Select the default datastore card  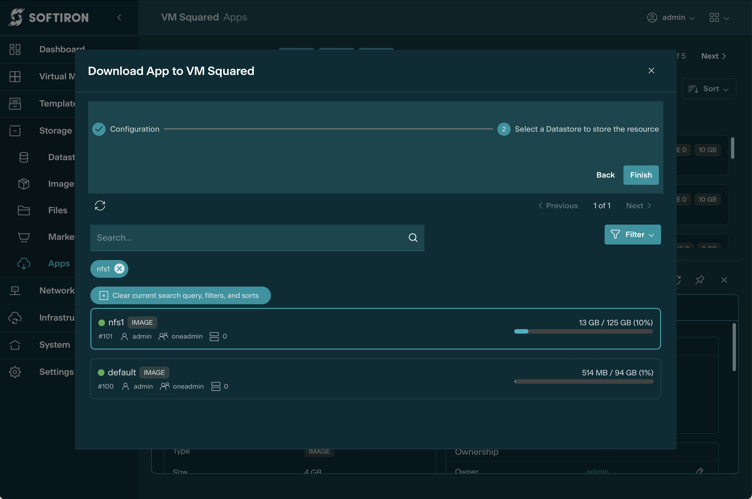pyautogui.click(x=351, y=379)
